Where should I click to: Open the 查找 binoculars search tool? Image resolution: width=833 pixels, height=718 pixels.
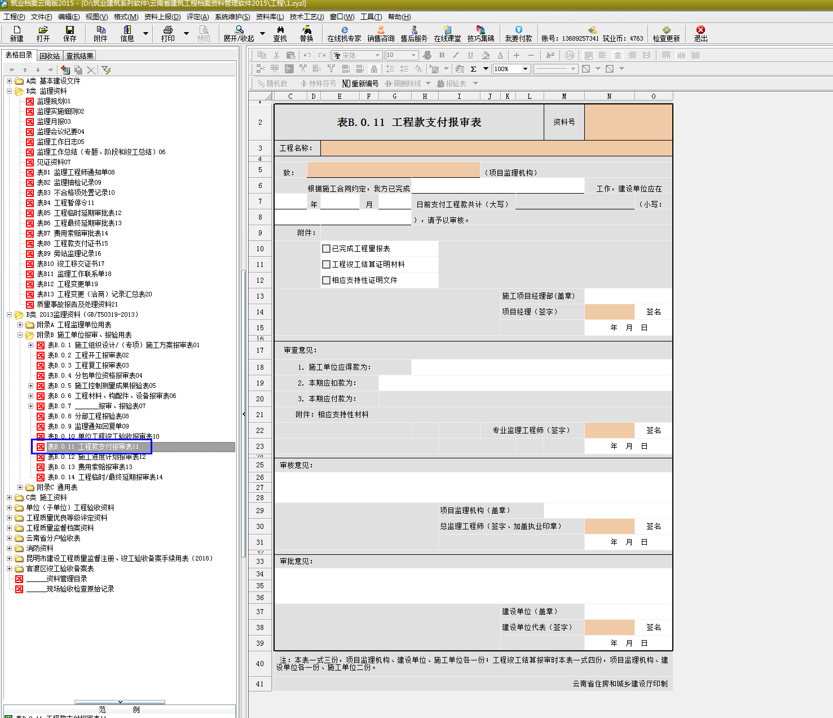280,33
